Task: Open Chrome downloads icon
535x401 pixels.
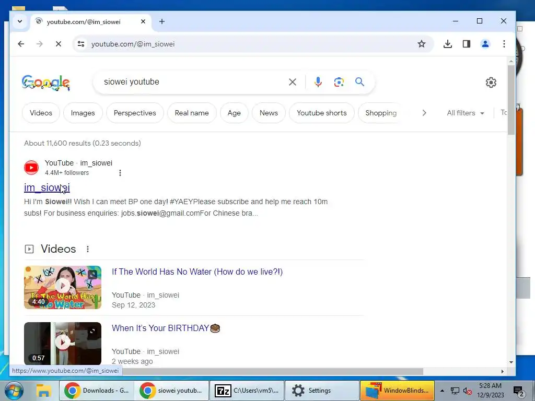Action: (448, 44)
